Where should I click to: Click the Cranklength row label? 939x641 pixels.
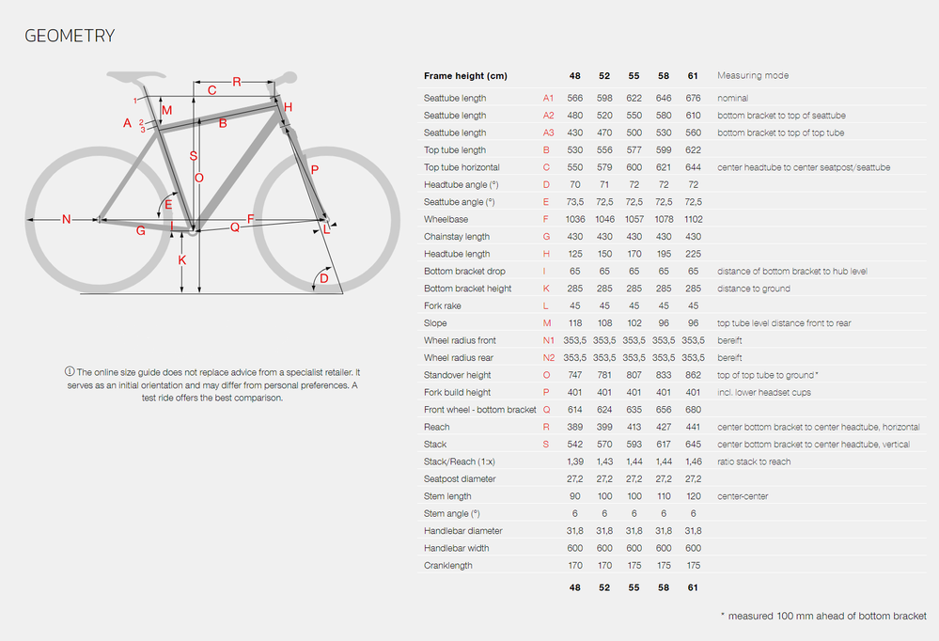pos(447,565)
